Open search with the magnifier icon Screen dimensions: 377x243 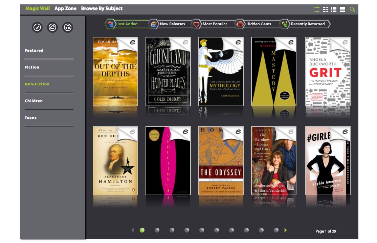click(352, 9)
